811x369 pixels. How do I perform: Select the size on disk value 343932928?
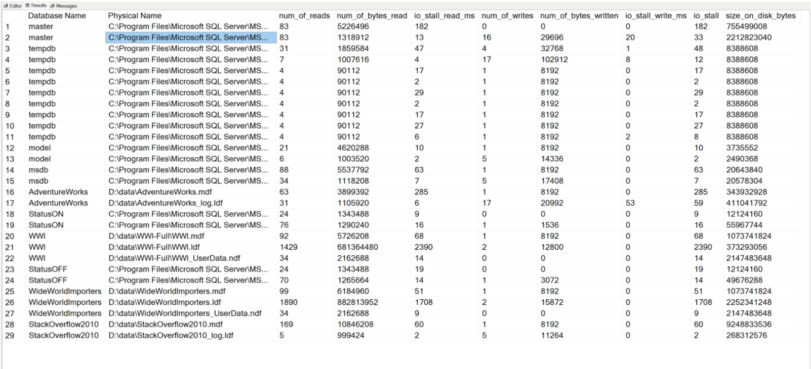pyautogui.click(x=747, y=192)
